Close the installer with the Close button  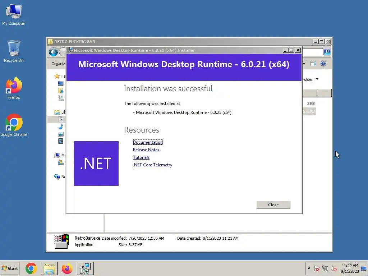click(273, 204)
